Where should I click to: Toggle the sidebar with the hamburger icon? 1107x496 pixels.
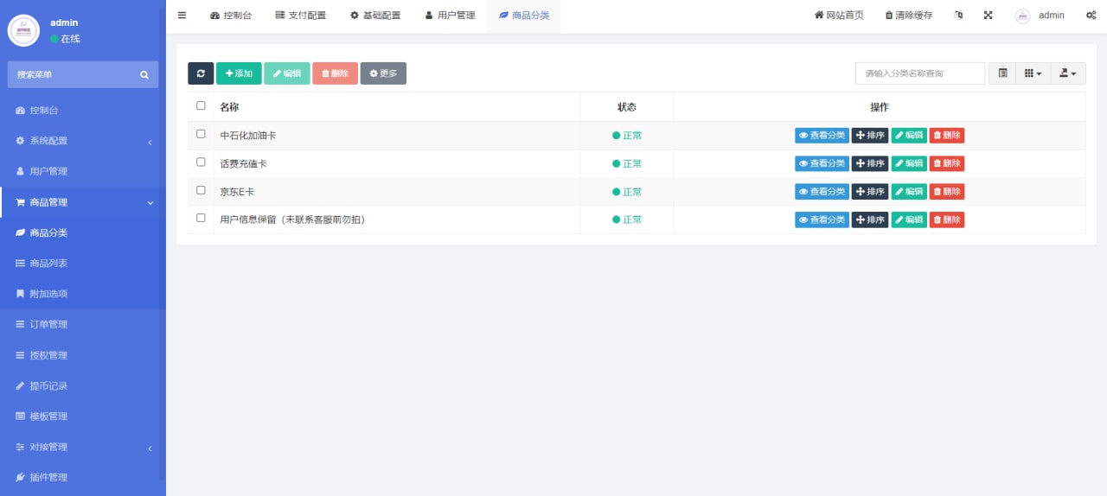point(182,15)
